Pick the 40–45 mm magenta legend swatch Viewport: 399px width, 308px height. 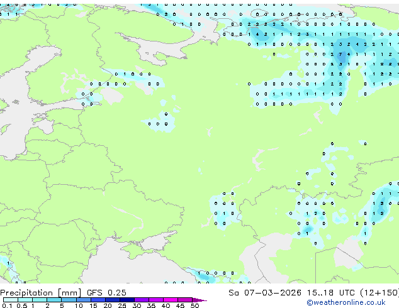(x=171, y=300)
